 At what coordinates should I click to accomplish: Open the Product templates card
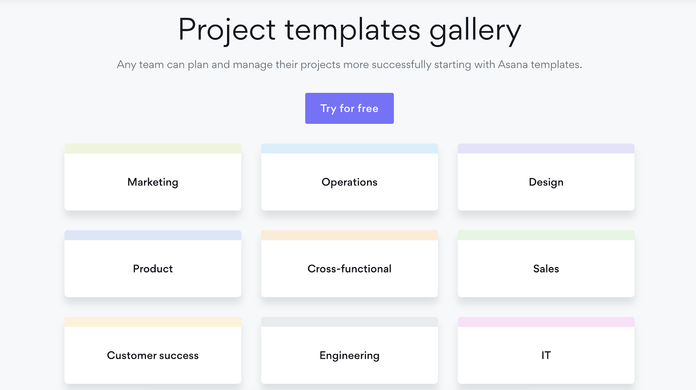[153, 264]
